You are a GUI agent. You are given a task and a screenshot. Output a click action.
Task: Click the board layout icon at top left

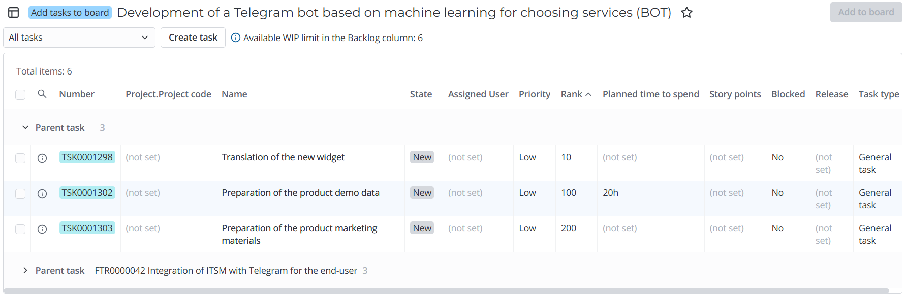[x=14, y=13]
